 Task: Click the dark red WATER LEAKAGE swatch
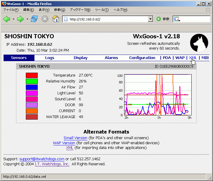pos(32,117)
